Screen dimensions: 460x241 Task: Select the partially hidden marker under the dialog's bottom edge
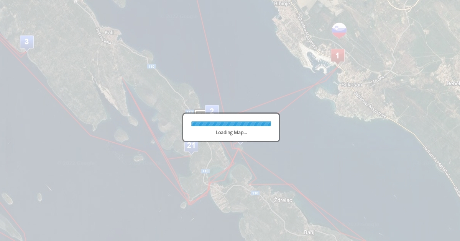click(240, 143)
